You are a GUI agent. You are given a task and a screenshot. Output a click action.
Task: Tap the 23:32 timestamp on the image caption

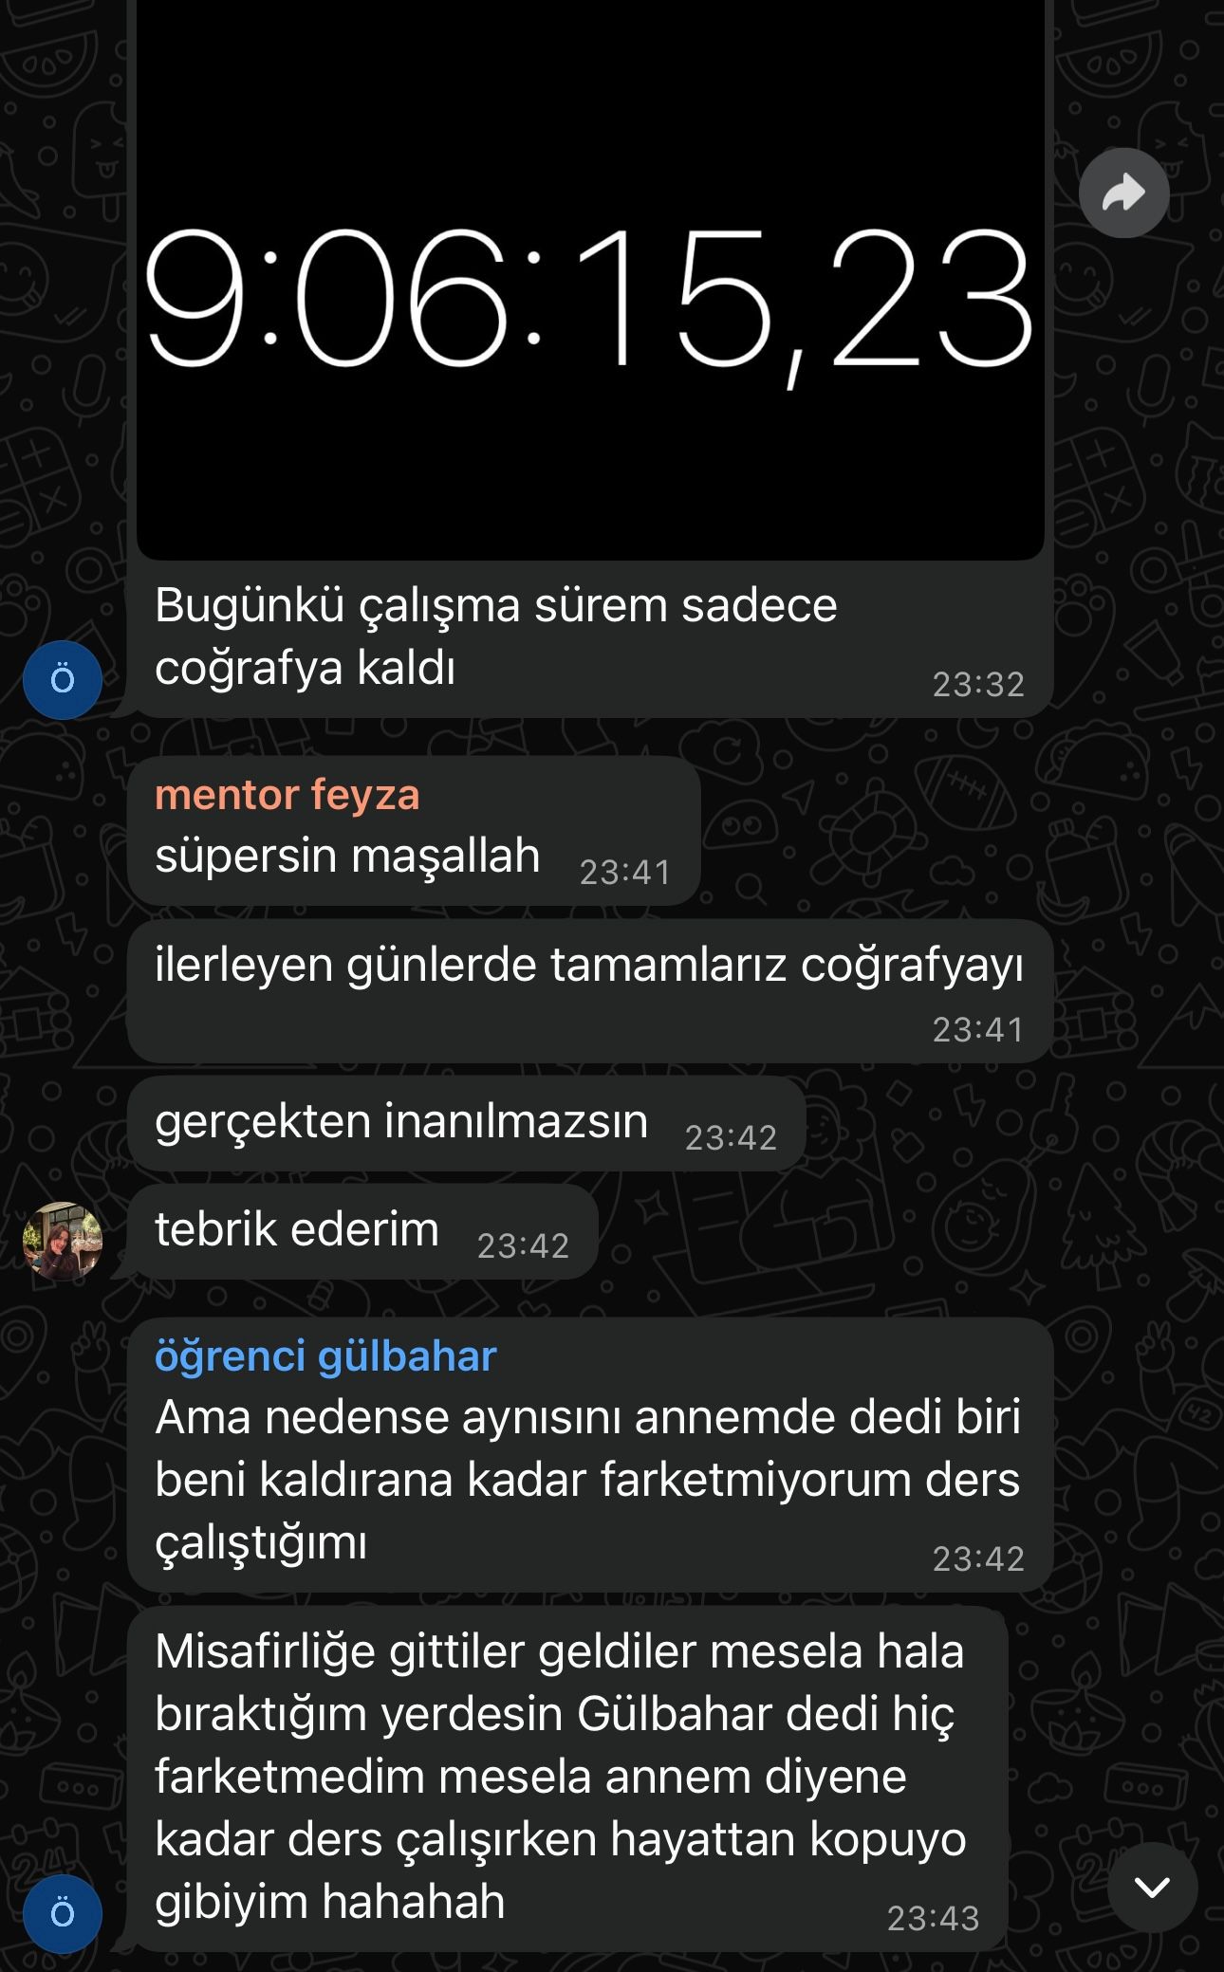[978, 684]
